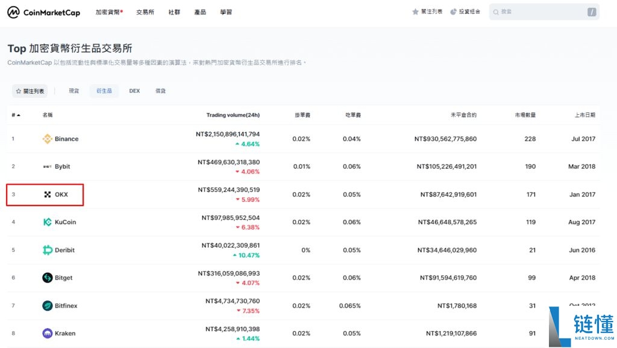Click the Binance logo icon
617x348 pixels.
click(x=47, y=138)
